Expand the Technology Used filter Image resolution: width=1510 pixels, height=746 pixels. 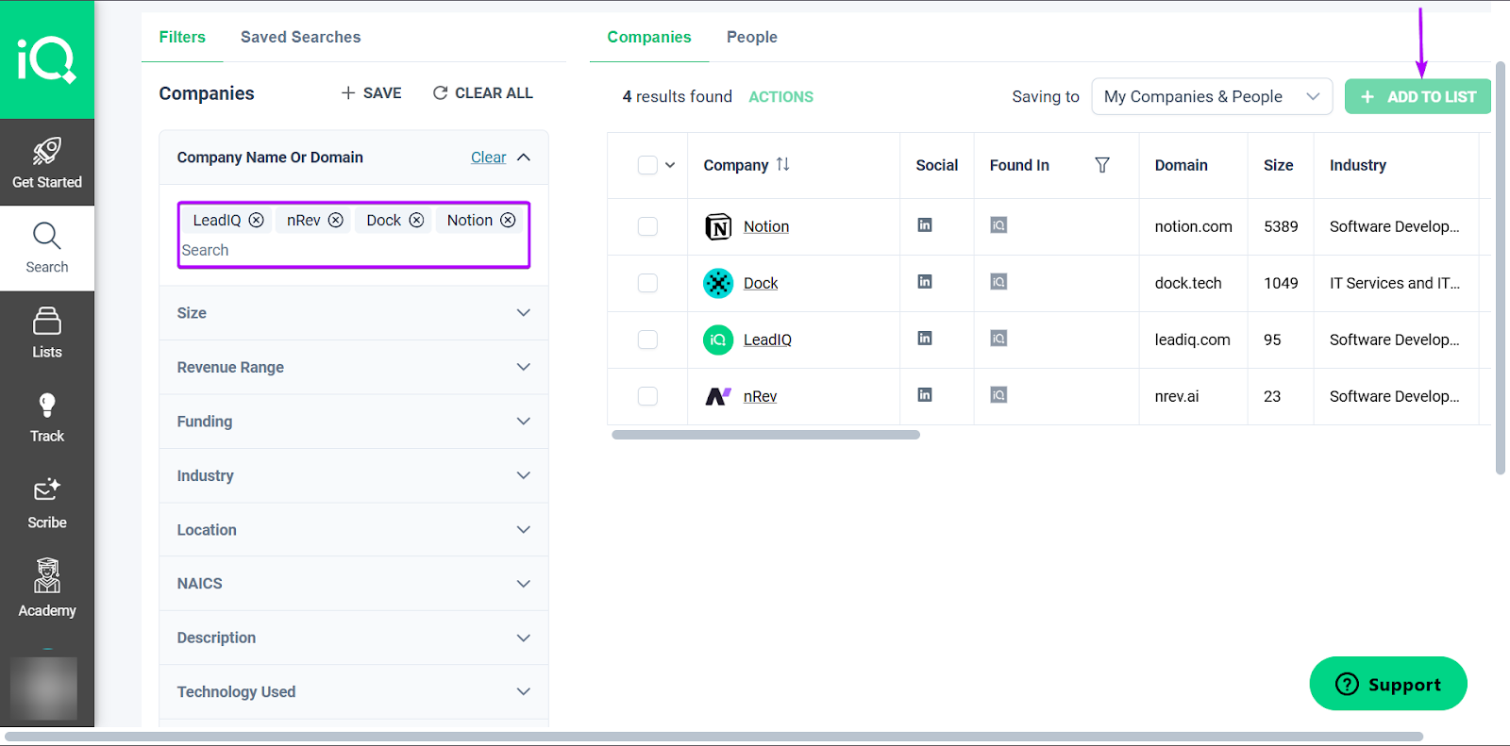pyautogui.click(x=354, y=692)
